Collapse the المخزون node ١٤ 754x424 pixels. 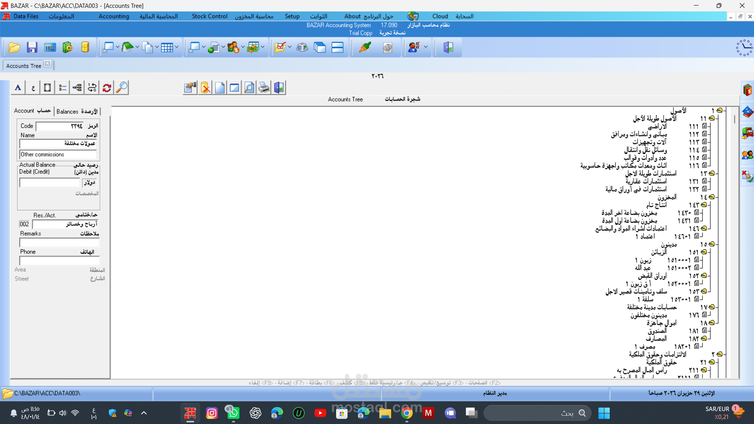[712, 197]
